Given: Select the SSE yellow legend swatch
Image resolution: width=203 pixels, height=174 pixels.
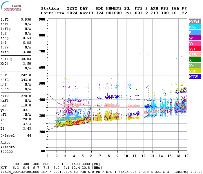Looking at the screenshot, I should click(195, 71).
